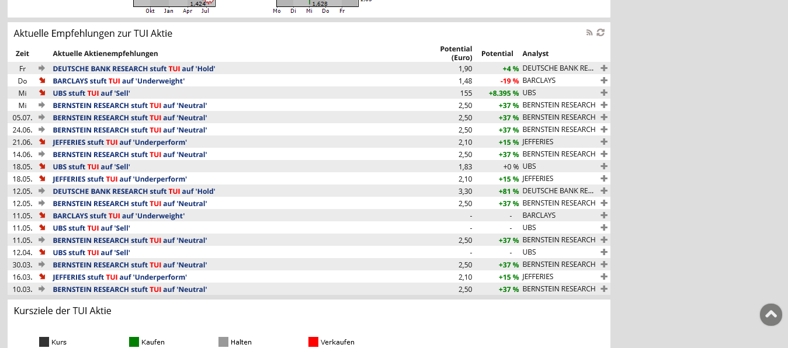This screenshot has height=348, width=788.
Task: Click the gray arrow icon in the 14.06. row
Action: (42, 154)
